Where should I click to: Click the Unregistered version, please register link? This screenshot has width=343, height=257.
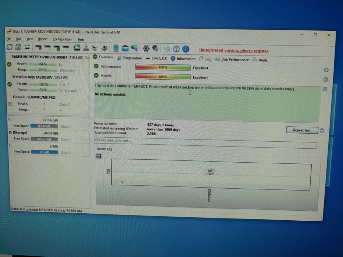[x=234, y=51]
